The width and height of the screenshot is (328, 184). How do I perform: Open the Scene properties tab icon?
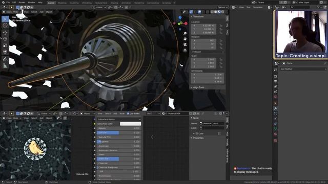[x=275, y=92]
